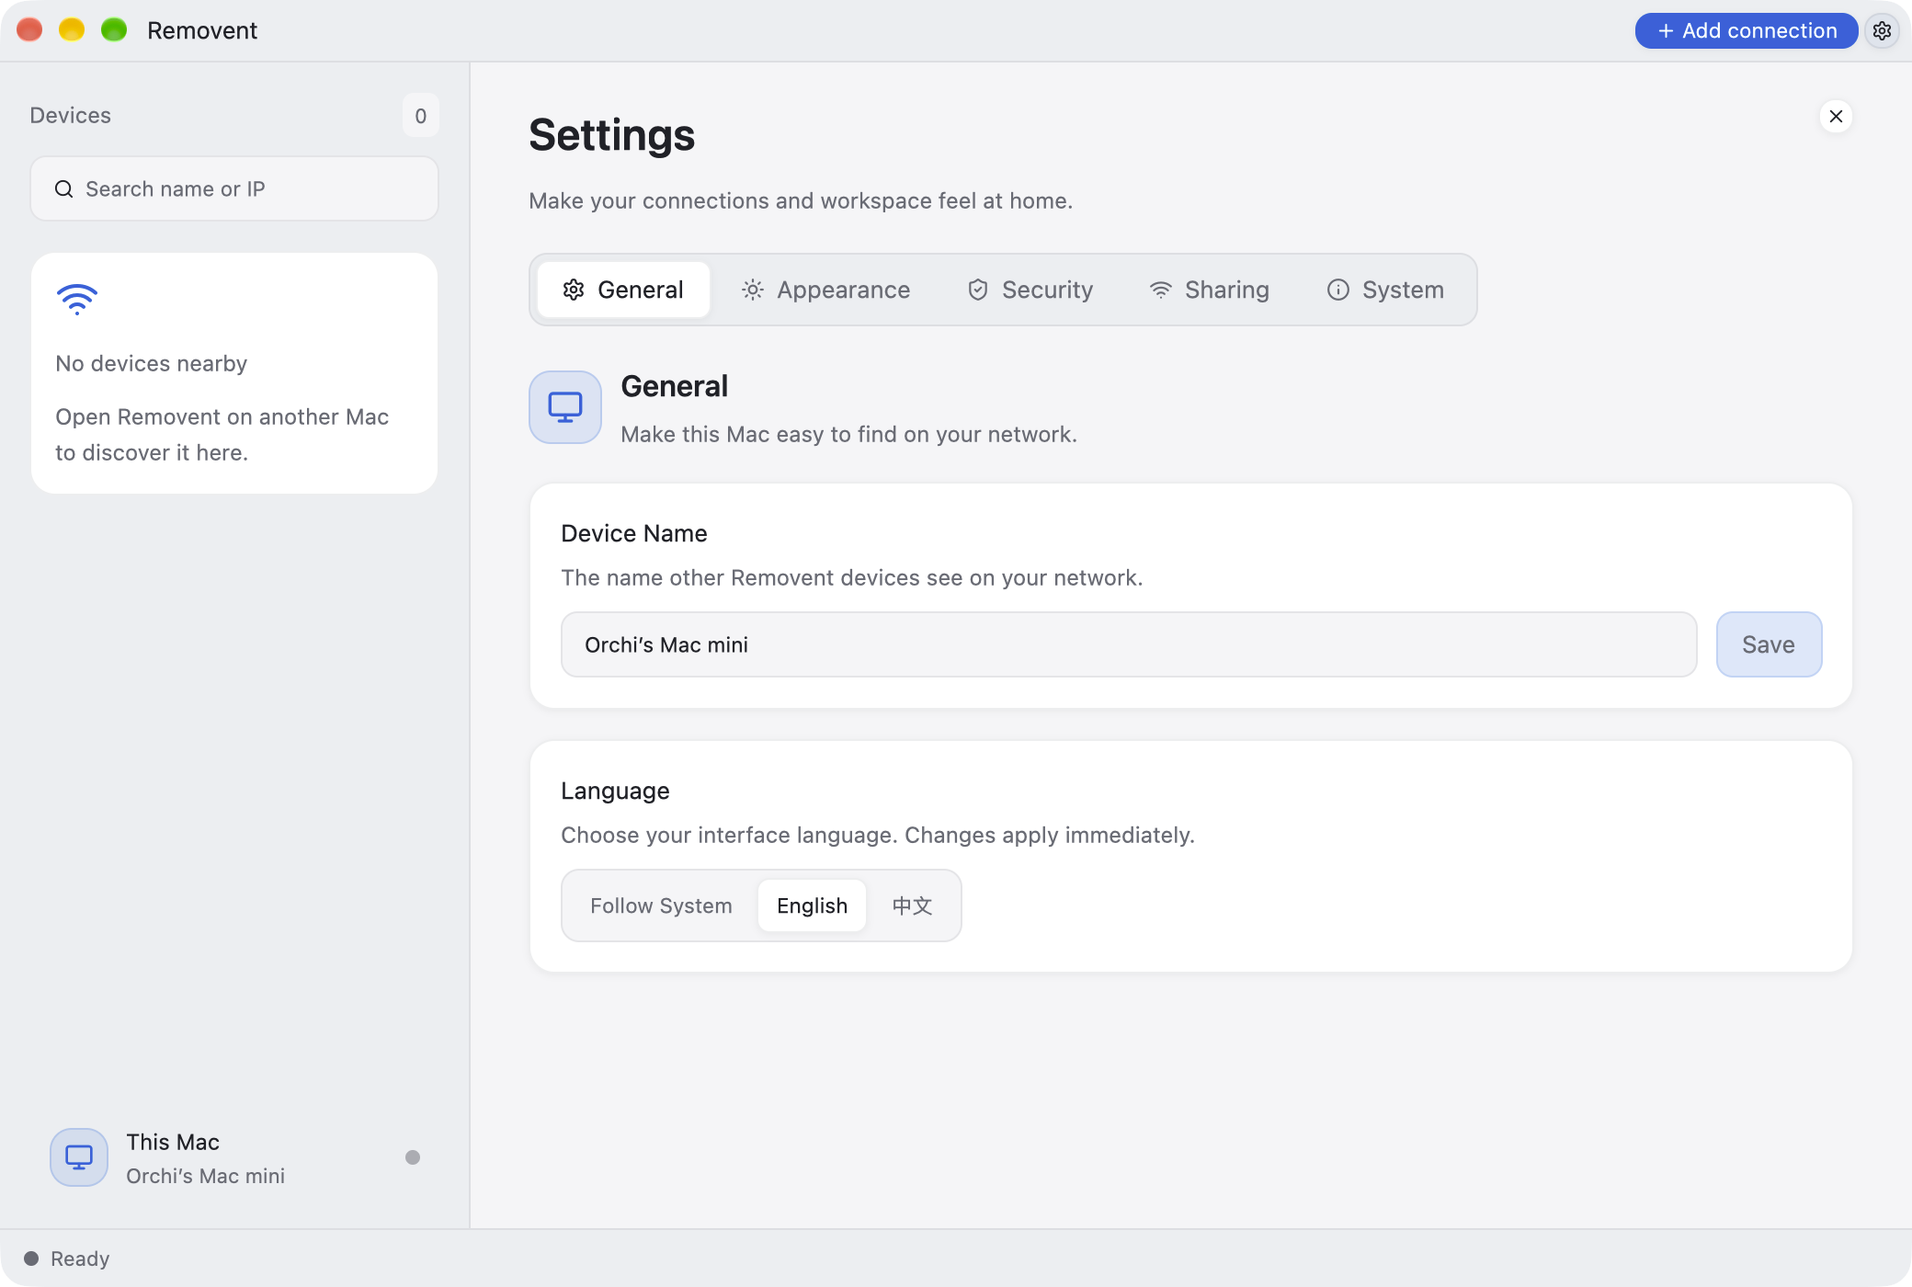Click the No devices nearby message

point(152,363)
